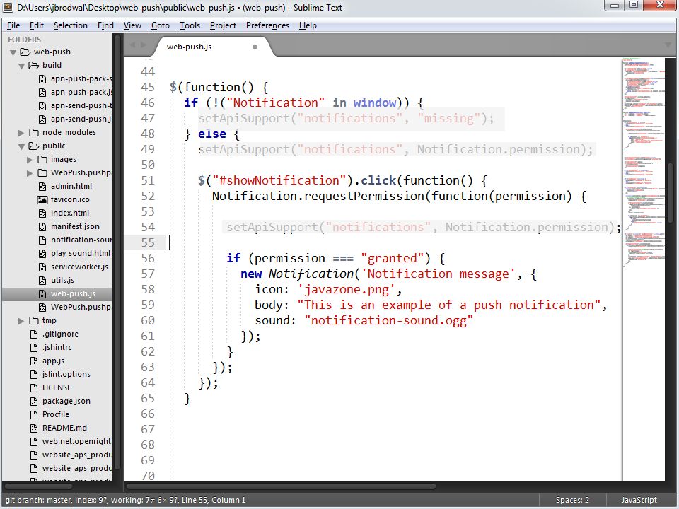Open the selected web-push.js in sidebar
This screenshot has width=679, height=509.
[73, 293]
